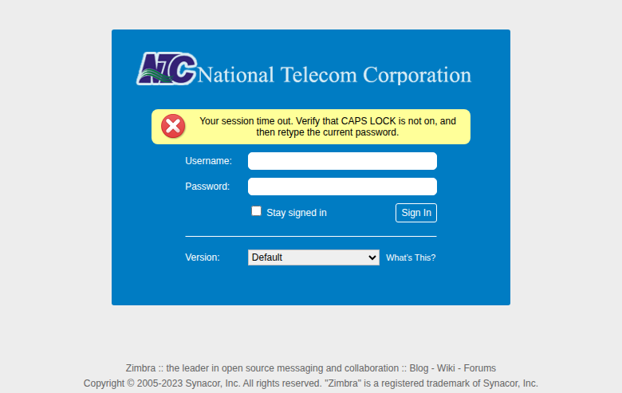Click the Username label
Image resolution: width=622 pixels, height=393 pixels.
click(x=208, y=161)
